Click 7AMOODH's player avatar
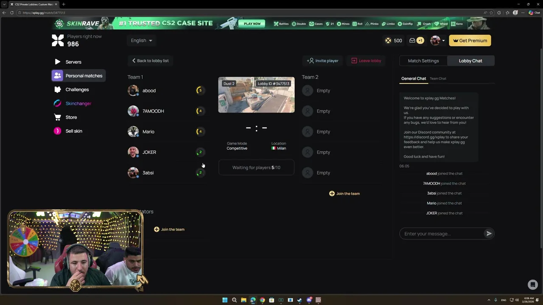543x305 pixels. click(133, 111)
